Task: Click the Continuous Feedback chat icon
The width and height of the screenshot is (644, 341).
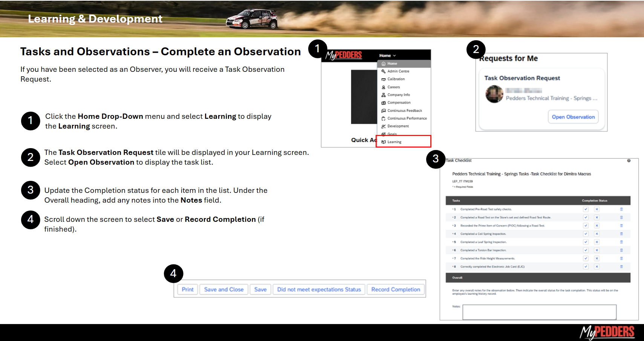Action: [383, 111]
